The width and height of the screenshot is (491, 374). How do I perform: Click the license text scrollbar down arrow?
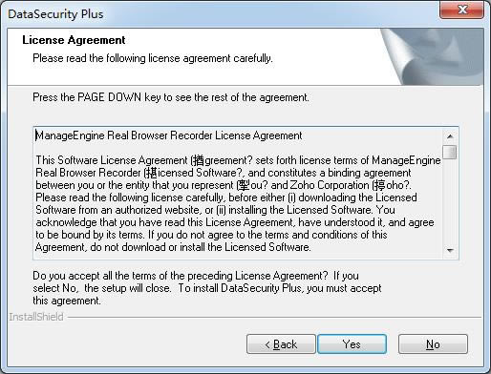click(450, 251)
